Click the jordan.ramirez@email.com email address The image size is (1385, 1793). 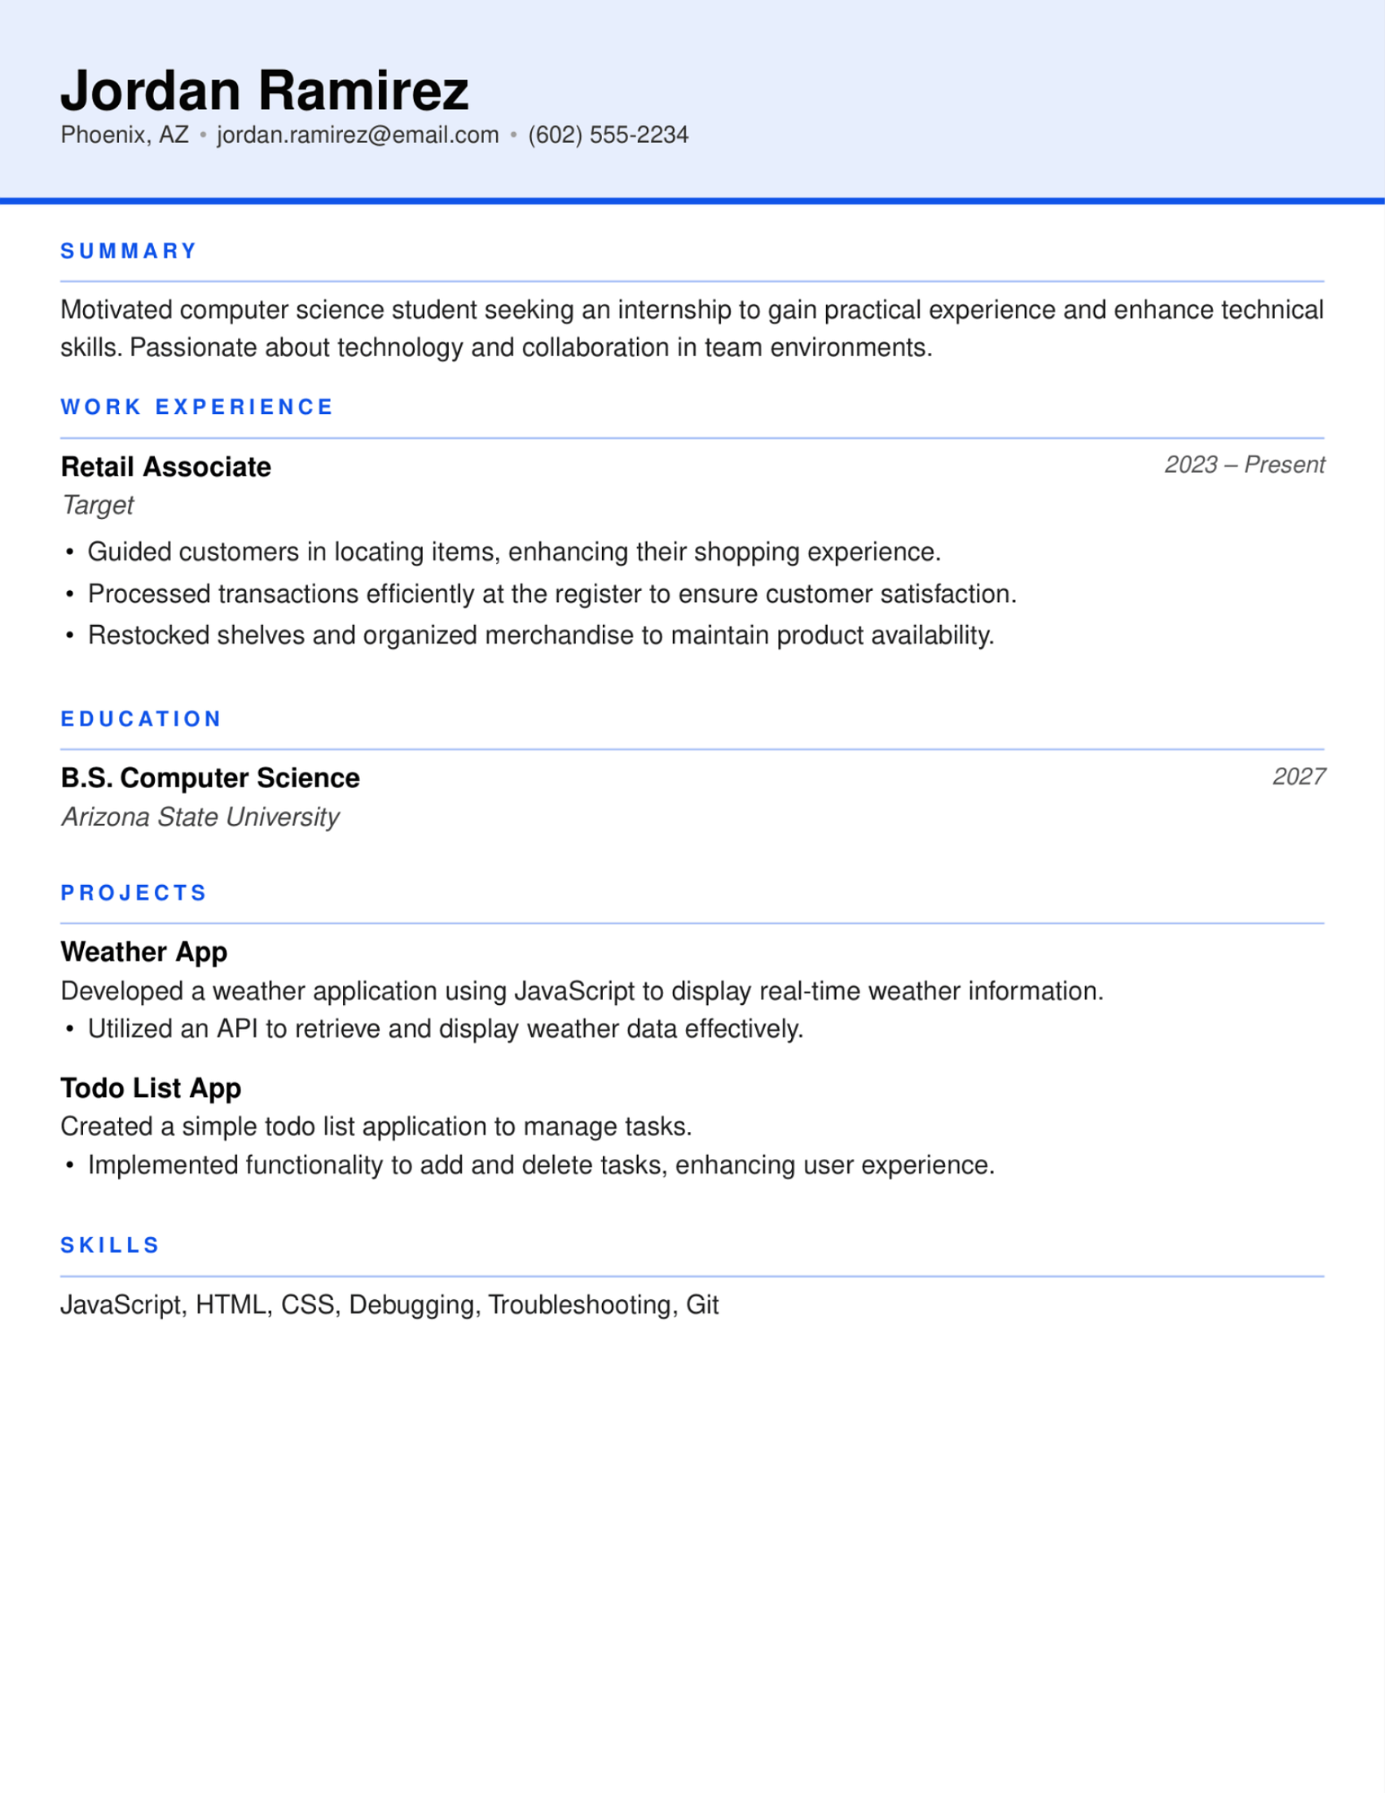358,134
